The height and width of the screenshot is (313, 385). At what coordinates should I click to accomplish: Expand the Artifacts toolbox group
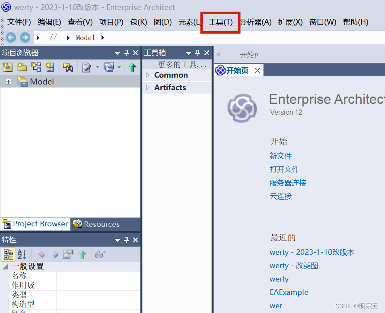point(148,88)
